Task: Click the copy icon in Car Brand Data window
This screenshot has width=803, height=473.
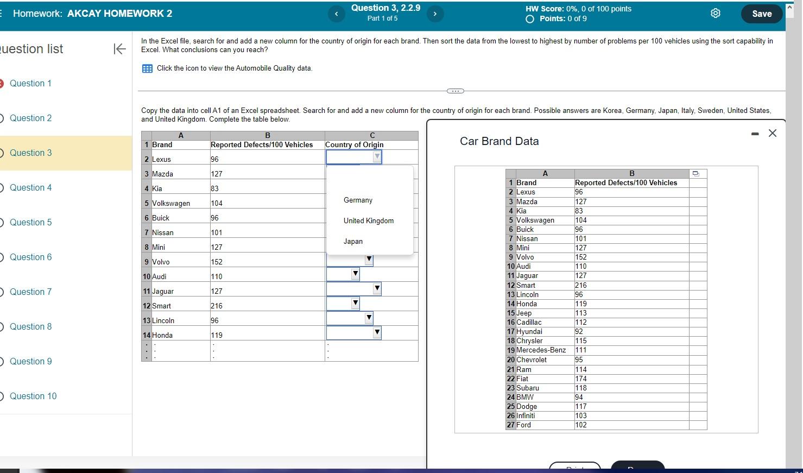Action: (697, 173)
